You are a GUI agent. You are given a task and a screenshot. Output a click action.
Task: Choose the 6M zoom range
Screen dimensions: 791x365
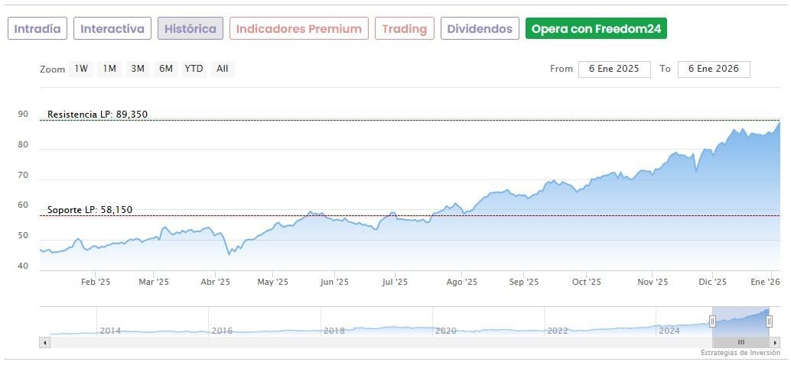click(166, 69)
